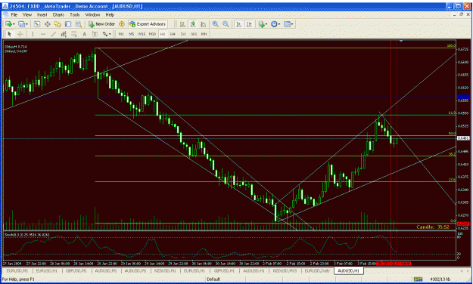Select the D1 timeframe button
Screen dimensions: 473x284
click(183, 34)
